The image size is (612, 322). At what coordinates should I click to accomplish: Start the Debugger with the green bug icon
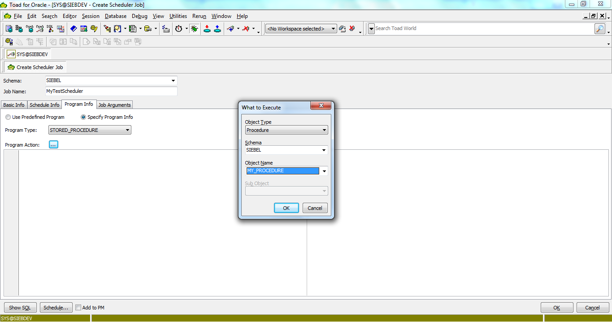point(194,28)
